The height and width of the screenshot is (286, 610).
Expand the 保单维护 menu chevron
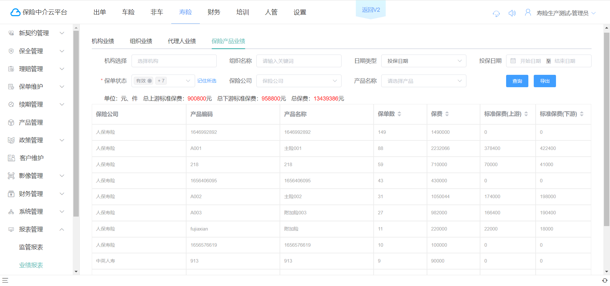[62, 87]
